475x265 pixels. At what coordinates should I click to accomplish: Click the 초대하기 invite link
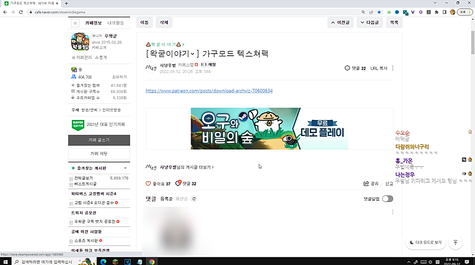(x=119, y=77)
